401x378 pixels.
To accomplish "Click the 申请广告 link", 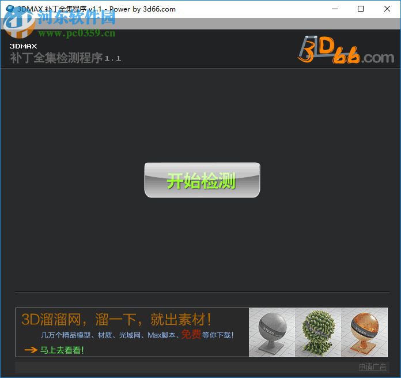I will point(372,366).
